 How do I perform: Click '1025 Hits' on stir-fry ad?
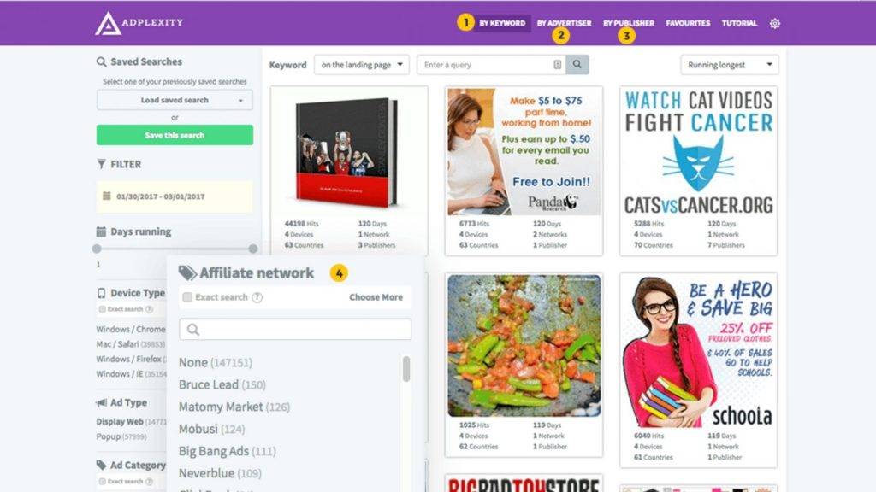tap(473, 425)
